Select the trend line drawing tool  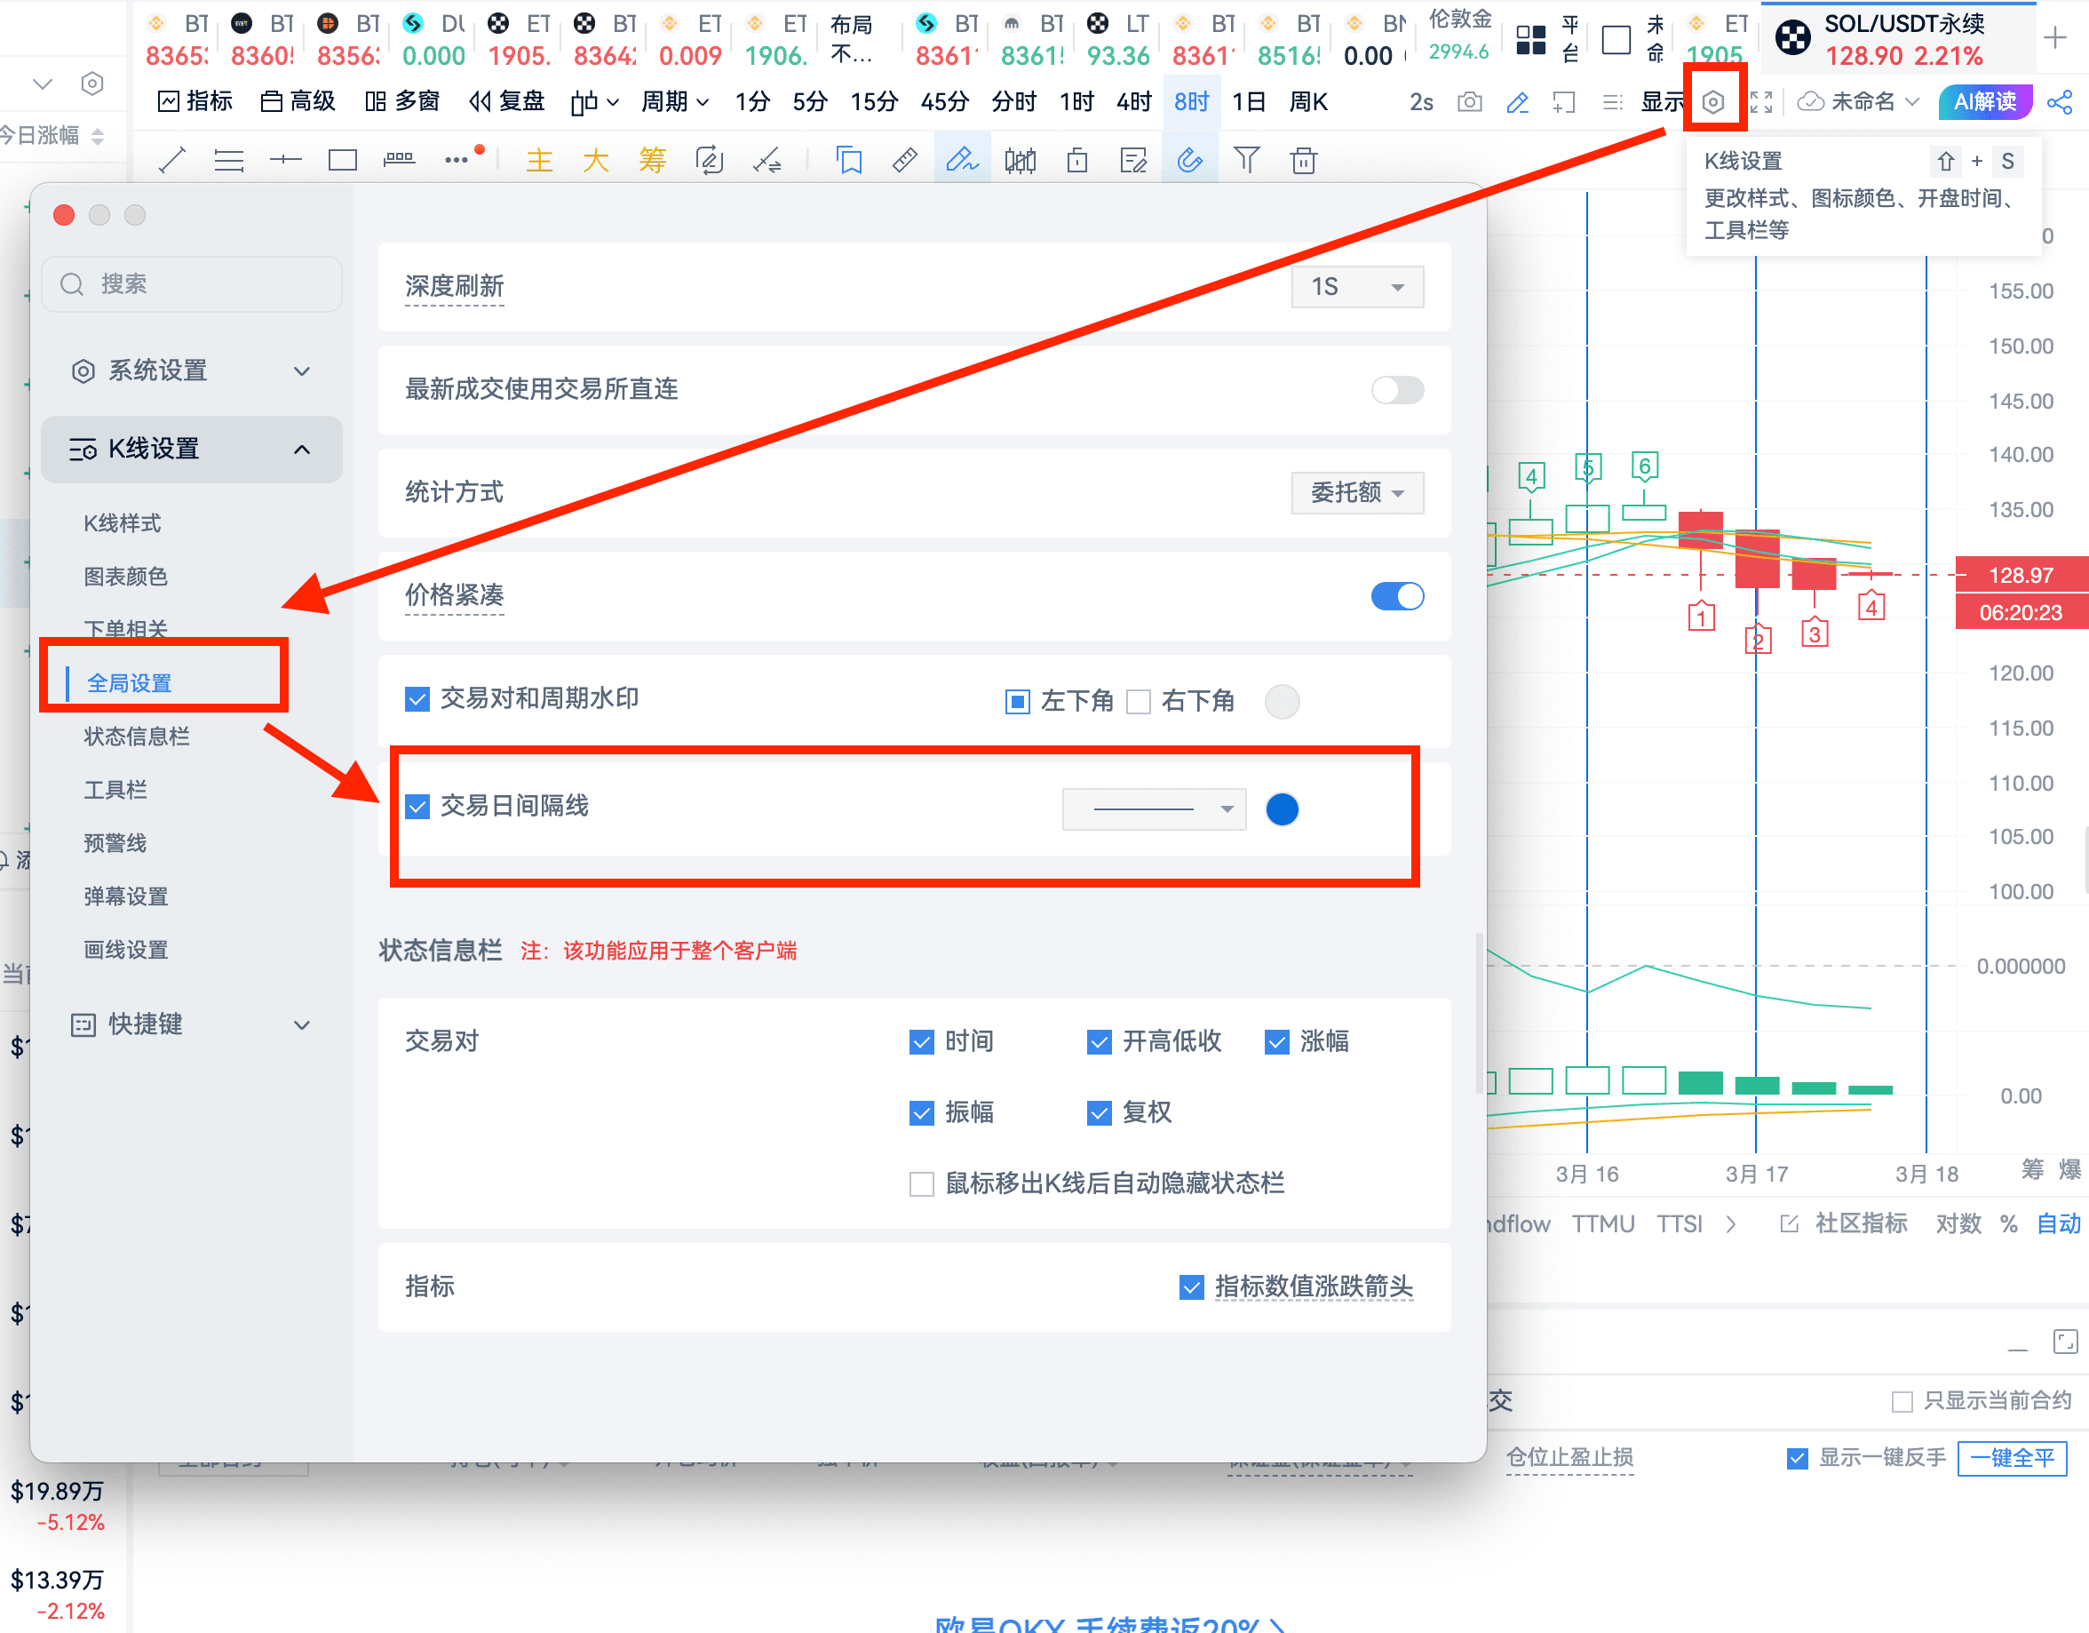(172, 160)
